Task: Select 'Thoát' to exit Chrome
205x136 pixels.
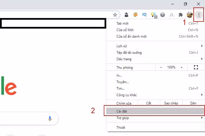Action: 155,128
